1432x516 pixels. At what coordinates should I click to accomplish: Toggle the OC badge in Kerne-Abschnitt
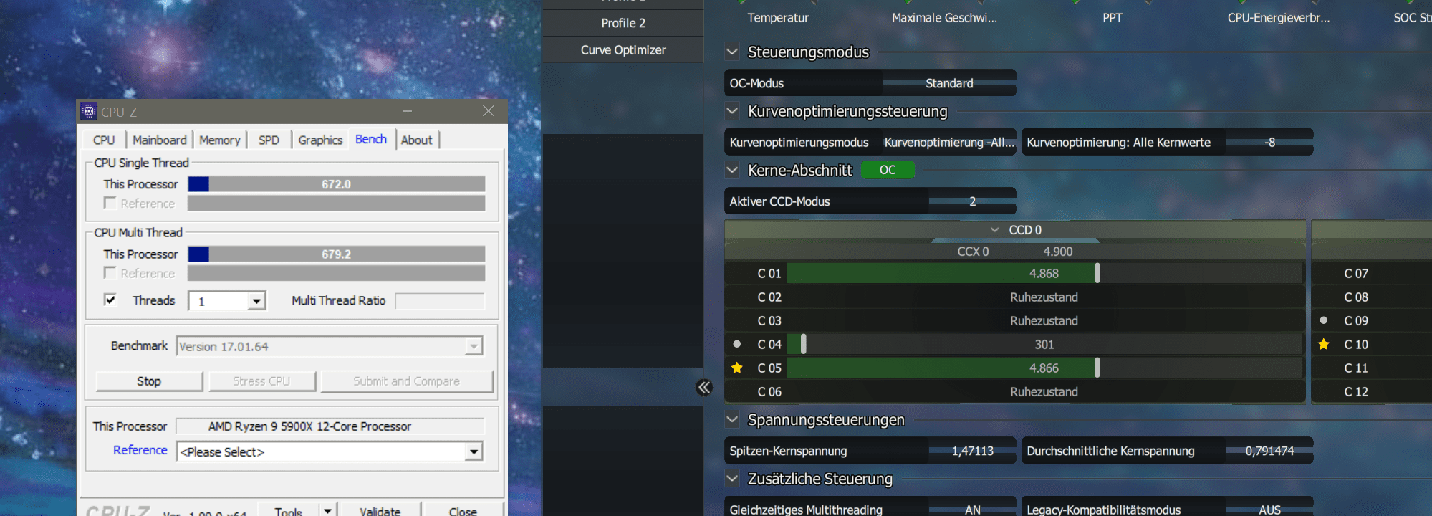click(888, 170)
